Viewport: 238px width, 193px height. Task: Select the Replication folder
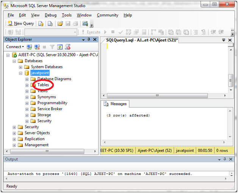(x=34, y=139)
